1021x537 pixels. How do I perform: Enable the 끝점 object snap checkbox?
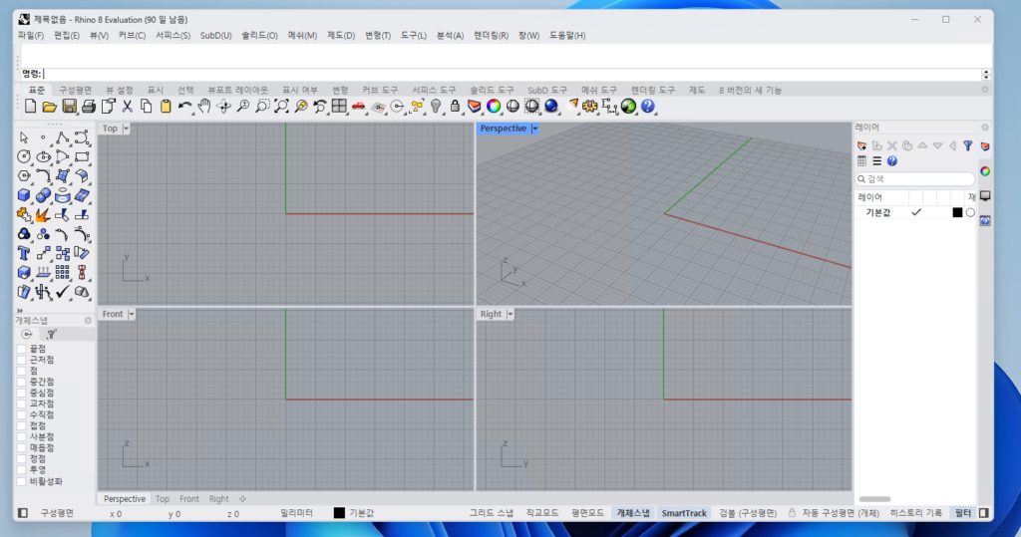22,349
